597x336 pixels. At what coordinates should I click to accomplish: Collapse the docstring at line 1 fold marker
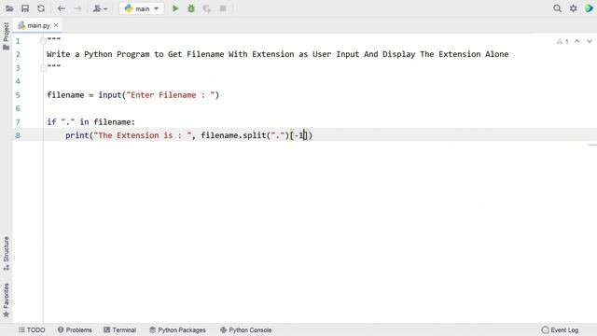43,40
